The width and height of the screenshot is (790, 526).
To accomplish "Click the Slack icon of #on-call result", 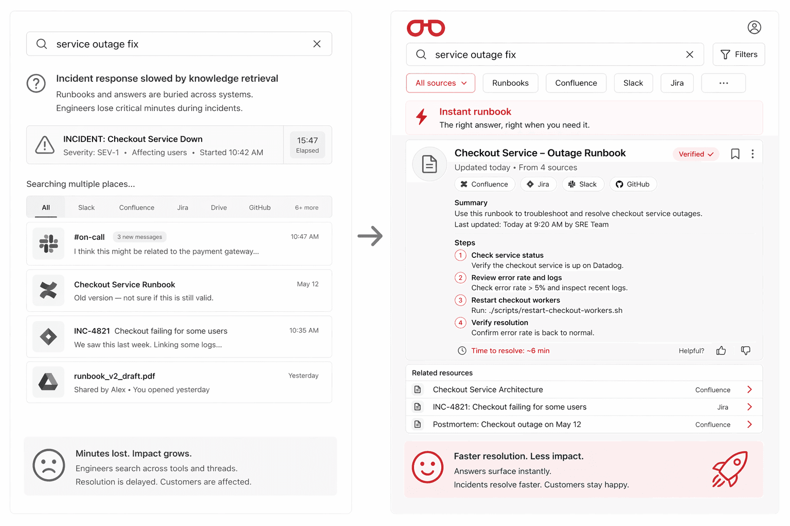I will pos(48,243).
